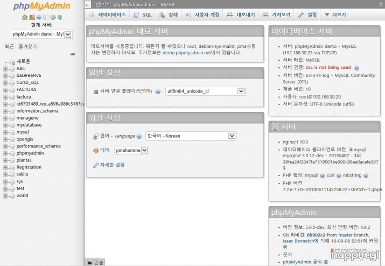Open the 데이터베이스 tab
385x266 pixels.
click(x=108, y=15)
